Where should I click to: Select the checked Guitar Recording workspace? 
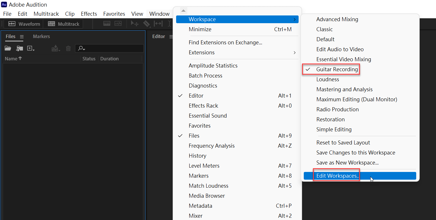click(360, 70)
